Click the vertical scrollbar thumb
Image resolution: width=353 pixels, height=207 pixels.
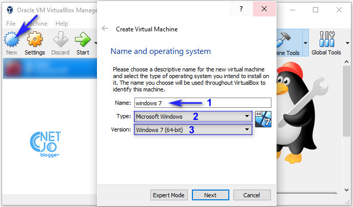[x=346, y=101]
